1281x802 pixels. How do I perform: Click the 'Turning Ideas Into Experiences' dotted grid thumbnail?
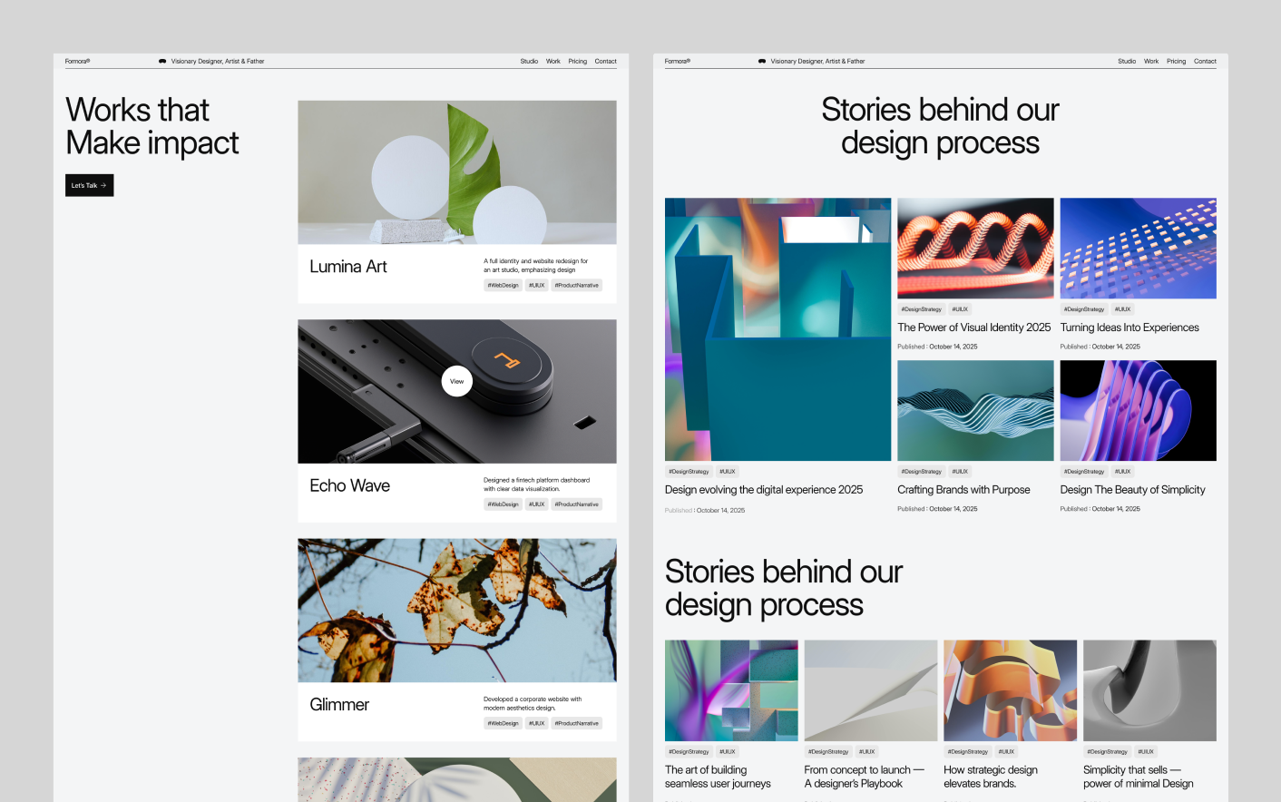(1138, 248)
